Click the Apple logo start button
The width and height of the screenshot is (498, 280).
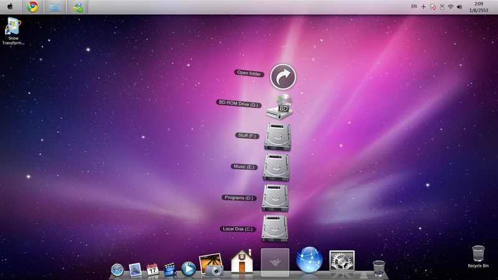[x=10, y=7]
